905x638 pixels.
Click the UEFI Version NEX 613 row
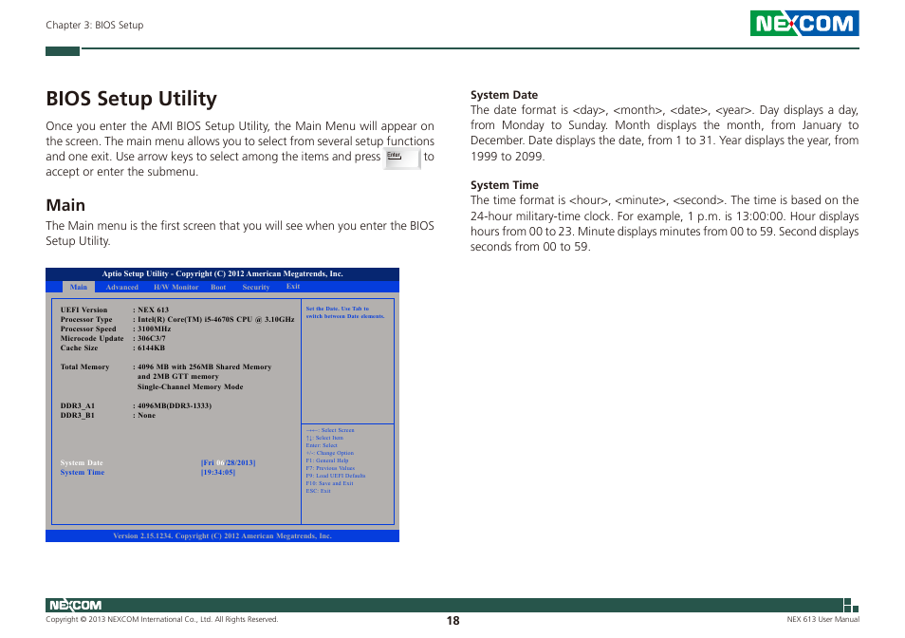pos(114,310)
